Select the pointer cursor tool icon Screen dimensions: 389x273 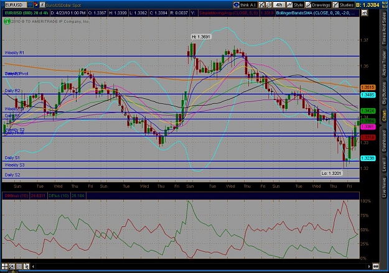[x=26, y=267]
